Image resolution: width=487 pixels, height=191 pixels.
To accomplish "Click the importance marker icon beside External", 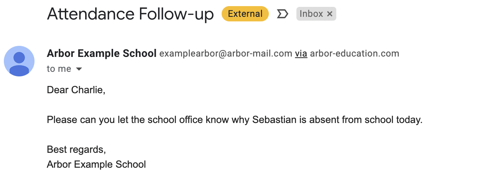I will tap(283, 14).
